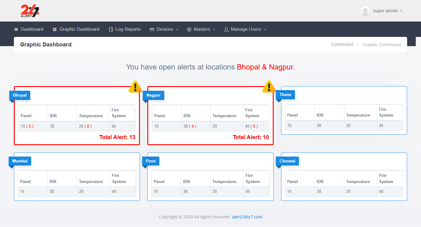Click the Total Alert: 13 text
Screen dimensions: 421x227
pos(117,137)
